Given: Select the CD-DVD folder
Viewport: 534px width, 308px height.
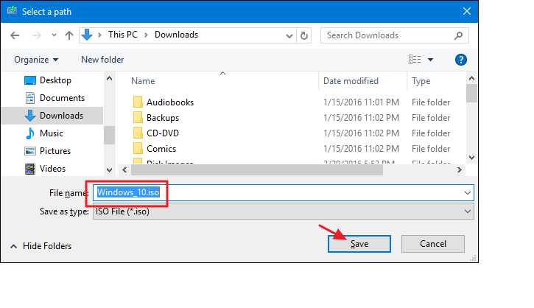Looking at the screenshot, I should pyautogui.click(x=162, y=133).
